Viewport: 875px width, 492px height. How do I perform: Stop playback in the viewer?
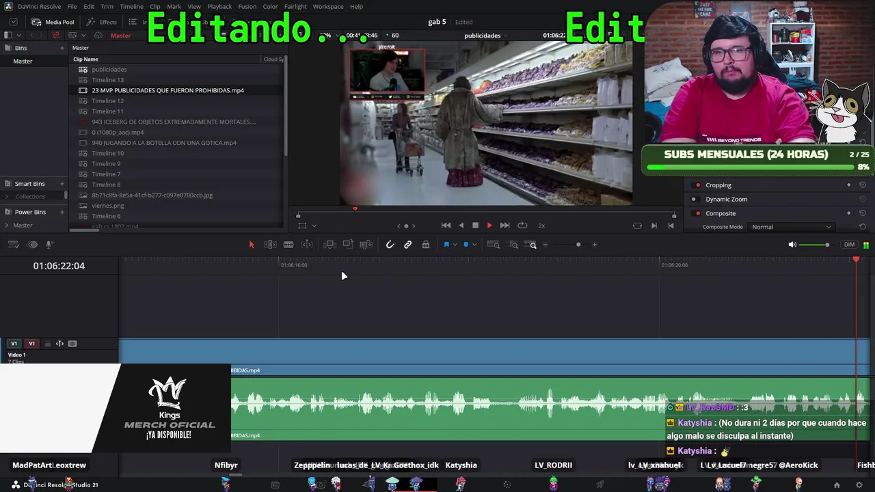pyautogui.click(x=475, y=225)
